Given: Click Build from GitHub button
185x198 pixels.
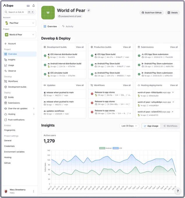Looking at the screenshot, I should [151, 13].
